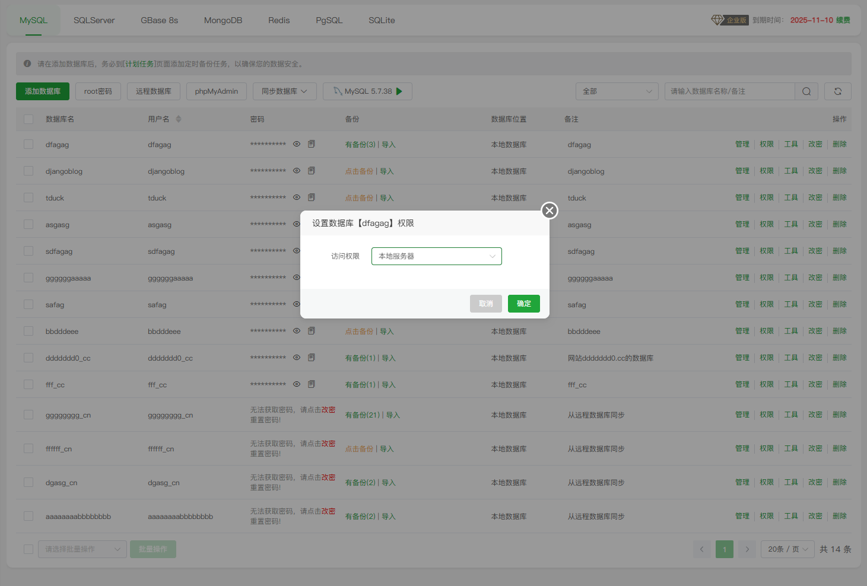867x586 pixels.
Task: Expand the sync database dropdown
Action: click(x=284, y=91)
